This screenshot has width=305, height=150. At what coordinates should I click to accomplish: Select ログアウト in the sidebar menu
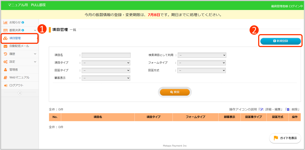click(16, 85)
